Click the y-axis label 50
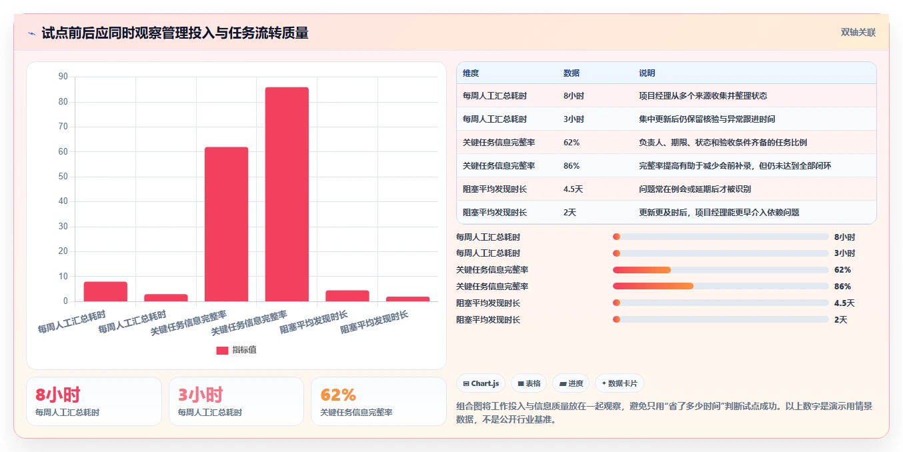The height and width of the screenshot is (452, 903). coord(63,177)
